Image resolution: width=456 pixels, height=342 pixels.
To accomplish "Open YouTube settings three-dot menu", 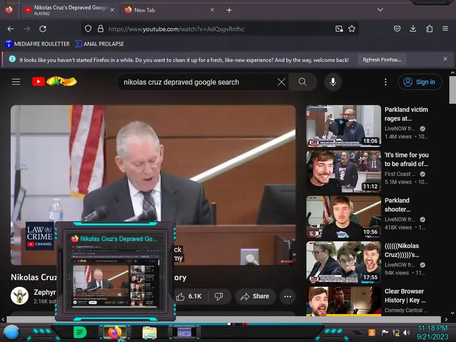I will [x=386, y=82].
